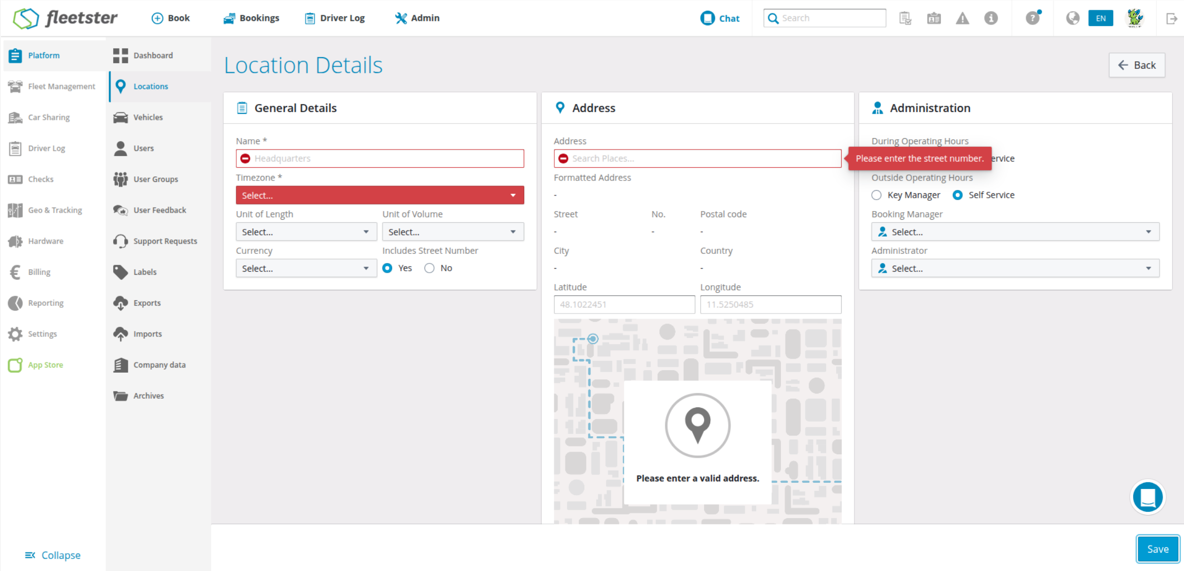Open the Currency dropdown
The height and width of the screenshot is (571, 1184).
(x=306, y=268)
